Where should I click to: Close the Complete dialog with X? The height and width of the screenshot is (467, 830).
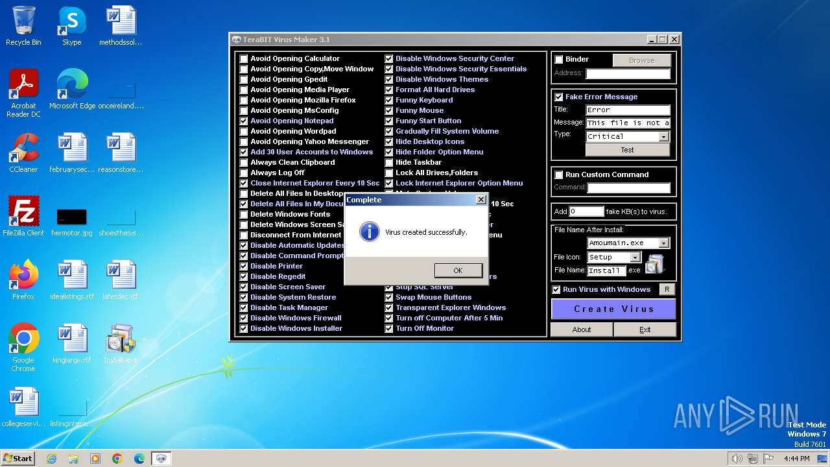click(x=481, y=200)
